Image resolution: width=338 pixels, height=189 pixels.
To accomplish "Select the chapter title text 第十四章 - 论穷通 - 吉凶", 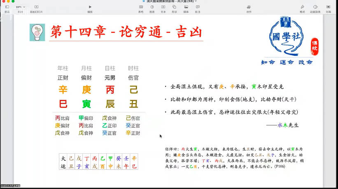I will point(126,32).
